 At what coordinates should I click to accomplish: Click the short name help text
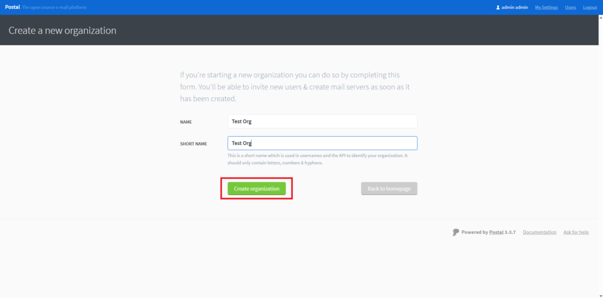point(317,159)
